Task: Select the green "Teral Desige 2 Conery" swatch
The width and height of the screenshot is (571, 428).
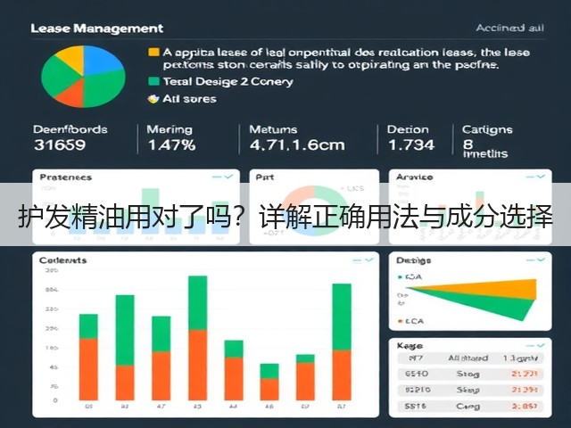Action: tap(153, 81)
